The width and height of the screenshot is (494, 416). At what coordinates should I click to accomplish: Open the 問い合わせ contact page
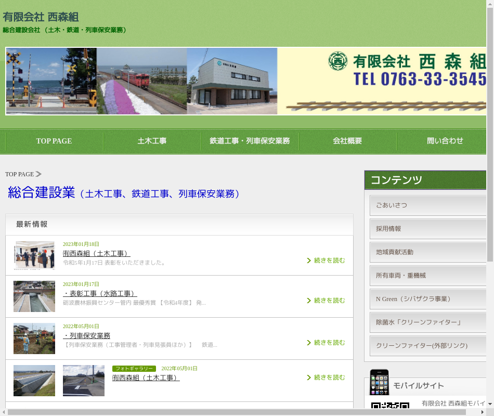click(445, 141)
